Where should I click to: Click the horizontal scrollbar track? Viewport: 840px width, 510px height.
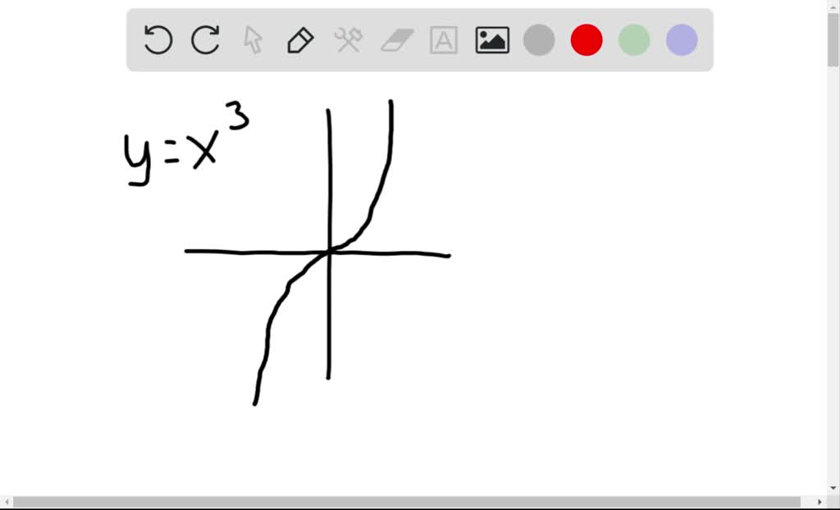[410, 502]
